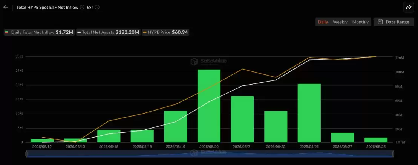
Task: Click x-axis label 2026/05/21
Action: (242, 147)
